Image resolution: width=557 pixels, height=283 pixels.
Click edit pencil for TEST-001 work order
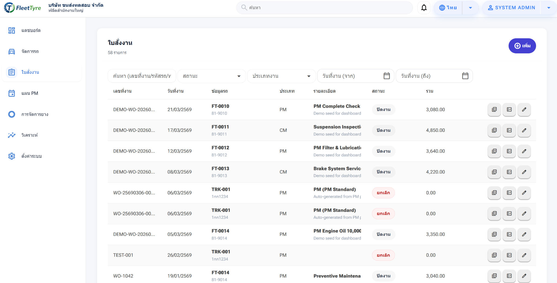tap(524, 255)
